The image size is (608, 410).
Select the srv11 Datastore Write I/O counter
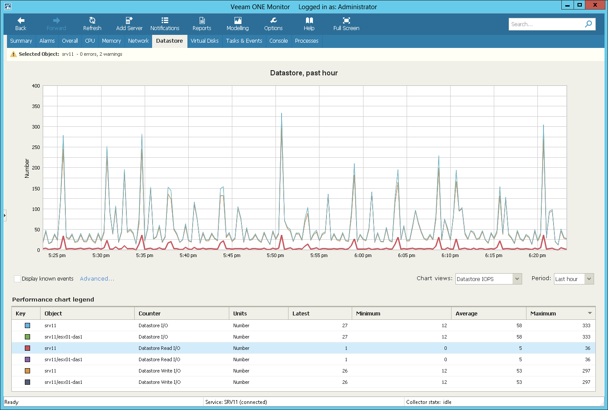pos(160,371)
